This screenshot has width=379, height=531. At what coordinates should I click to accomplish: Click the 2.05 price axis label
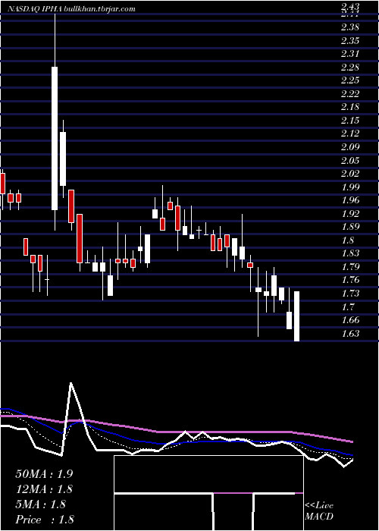349,161
